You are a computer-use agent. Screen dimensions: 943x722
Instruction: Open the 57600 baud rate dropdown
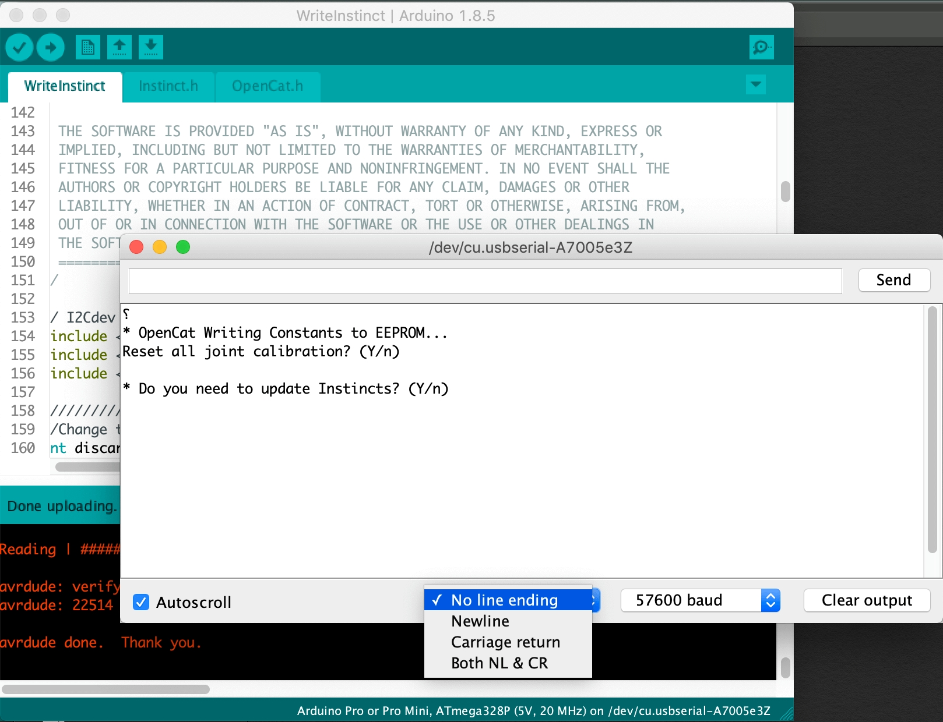pos(700,600)
